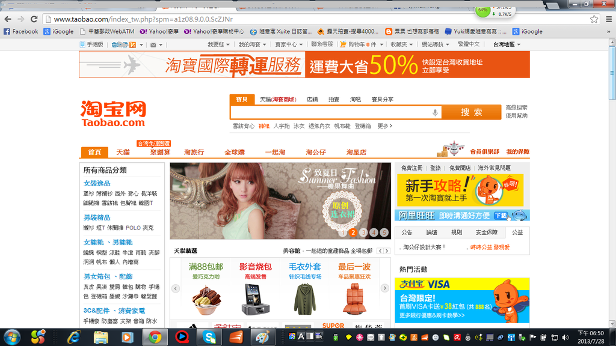
Task: Show carousel slide 4
Action: point(374,232)
